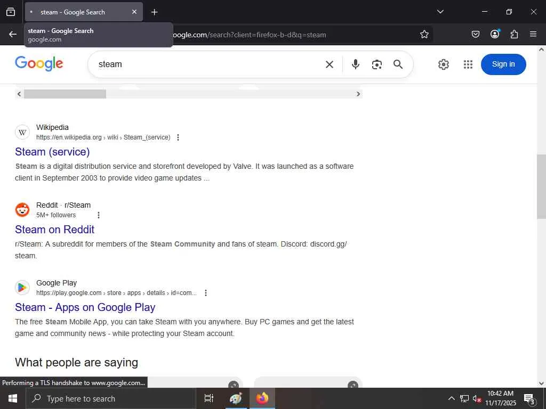Screen dimensions: 546x409
Task: Click the Wikipedia URL breadcrumb
Action: 103,137
